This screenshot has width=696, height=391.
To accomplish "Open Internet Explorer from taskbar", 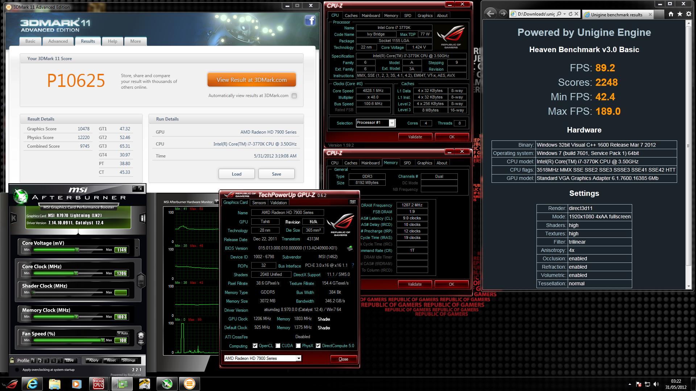I will point(32,384).
